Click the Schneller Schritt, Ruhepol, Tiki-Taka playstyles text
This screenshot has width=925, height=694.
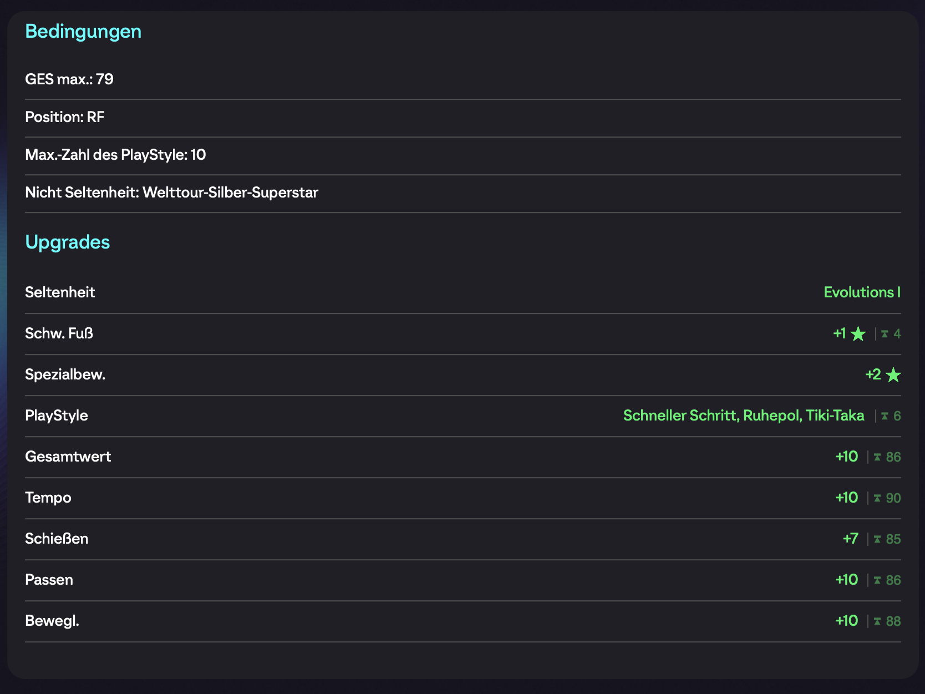click(x=743, y=416)
